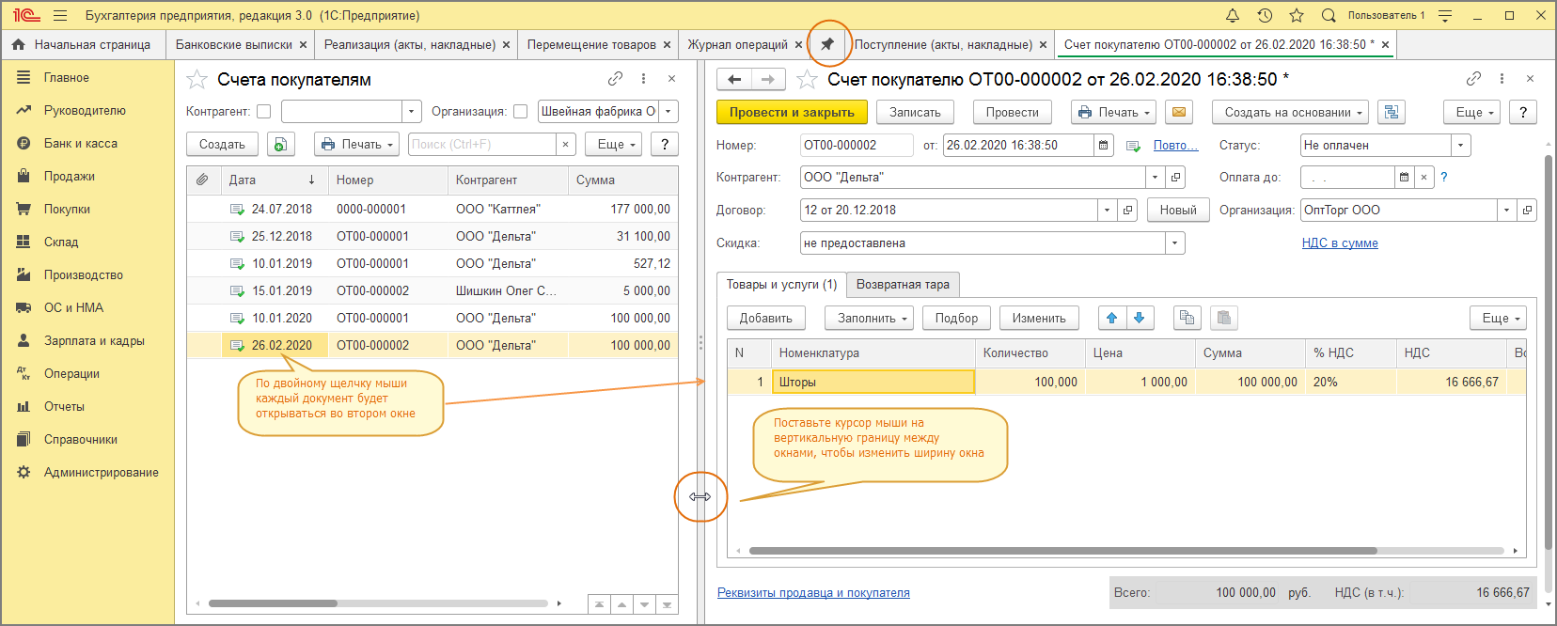Image resolution: width=1557 pixels, height=626 pixels.
Task: Open the Реквизиты продавца и покупателя link
Action: (x=813, y=592)
